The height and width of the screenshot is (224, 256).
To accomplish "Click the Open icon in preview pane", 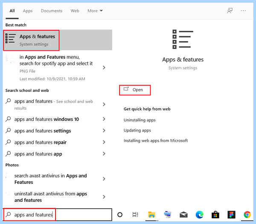I will [x=126, y=89].
